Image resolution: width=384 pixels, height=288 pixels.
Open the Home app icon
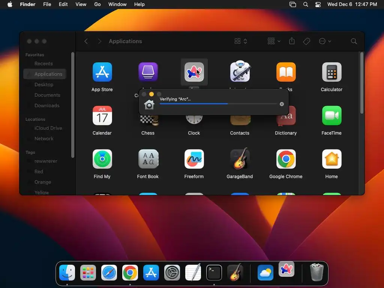(331, 159)
